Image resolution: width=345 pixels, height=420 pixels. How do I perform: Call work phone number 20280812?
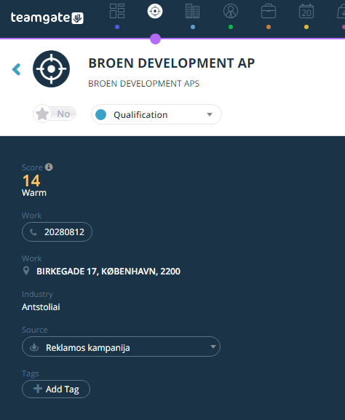pos(57,232)
